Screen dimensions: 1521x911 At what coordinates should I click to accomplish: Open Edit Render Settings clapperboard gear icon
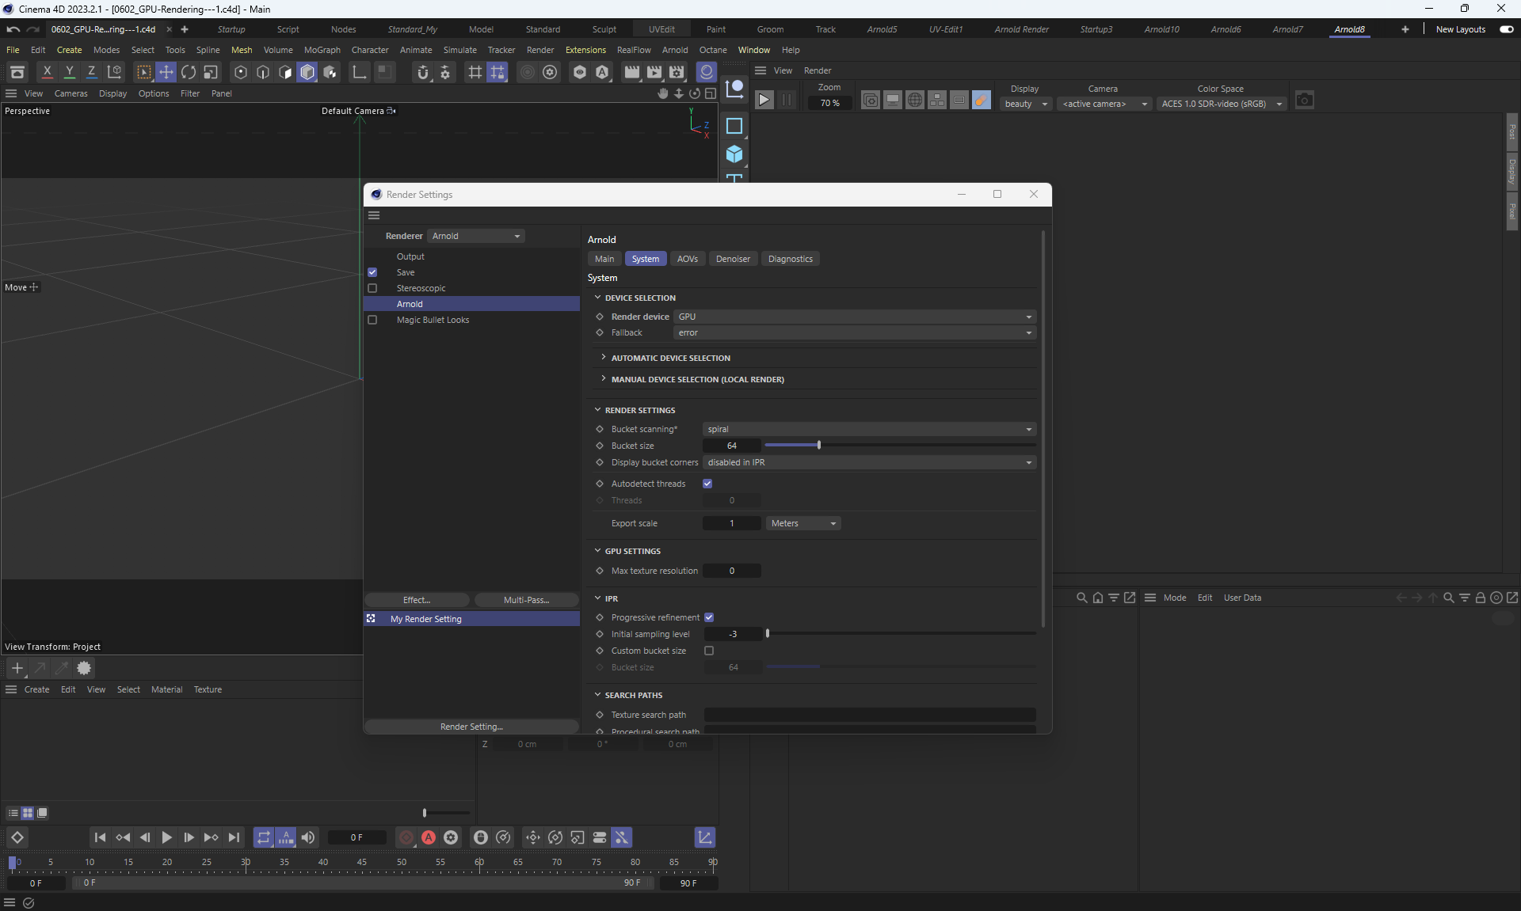(677, 72)
